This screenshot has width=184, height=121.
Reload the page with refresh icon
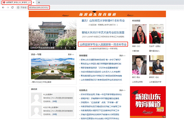pyautogui.click(x=12, y=8)
